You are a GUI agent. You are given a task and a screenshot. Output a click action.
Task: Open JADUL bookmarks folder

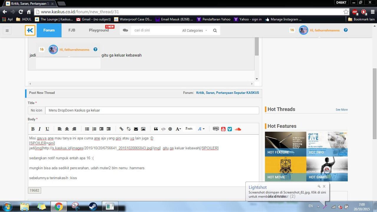tap(24, 19)
